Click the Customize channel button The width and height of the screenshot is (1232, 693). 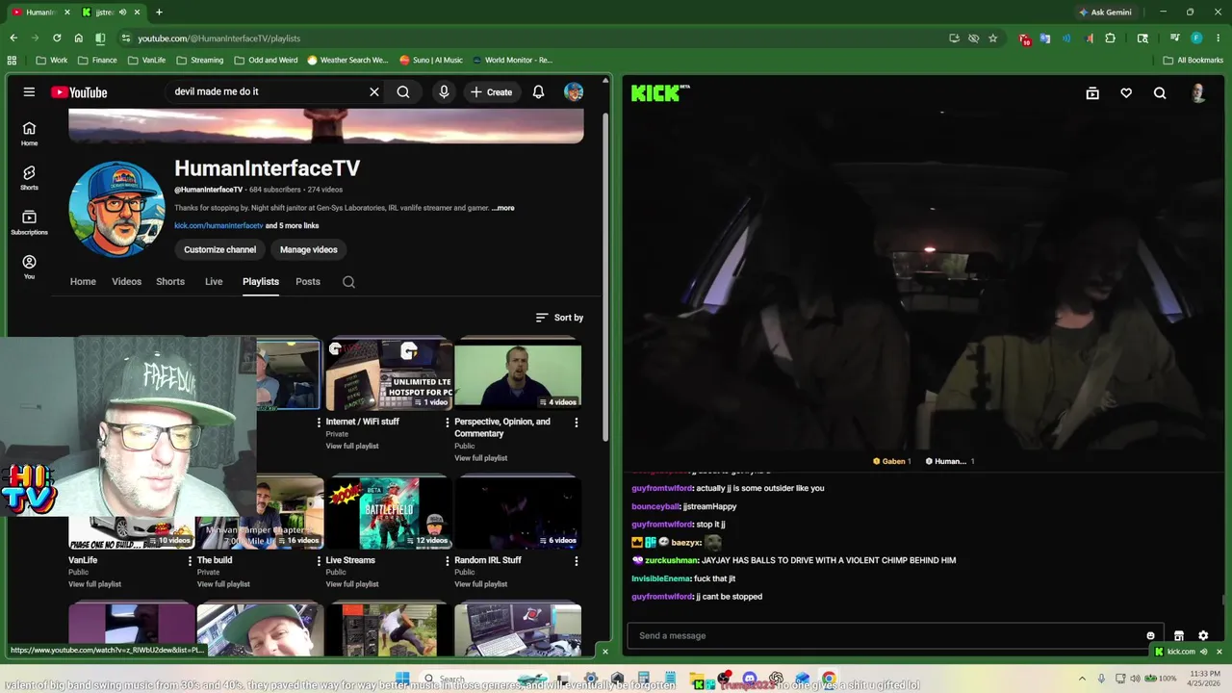point(220,249)
